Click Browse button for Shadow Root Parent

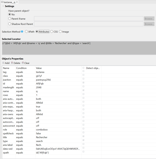149,24
